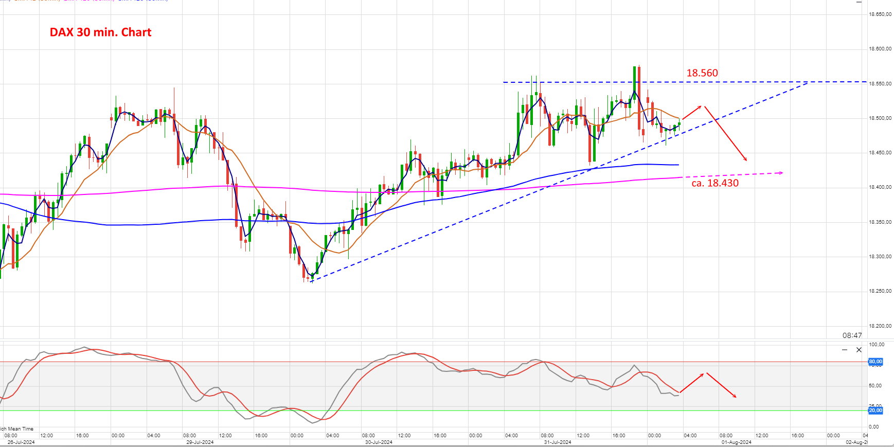Click the 18.500,00 price axis label
This screenshot has width=894, height=447.
click(x=880, y=118)
